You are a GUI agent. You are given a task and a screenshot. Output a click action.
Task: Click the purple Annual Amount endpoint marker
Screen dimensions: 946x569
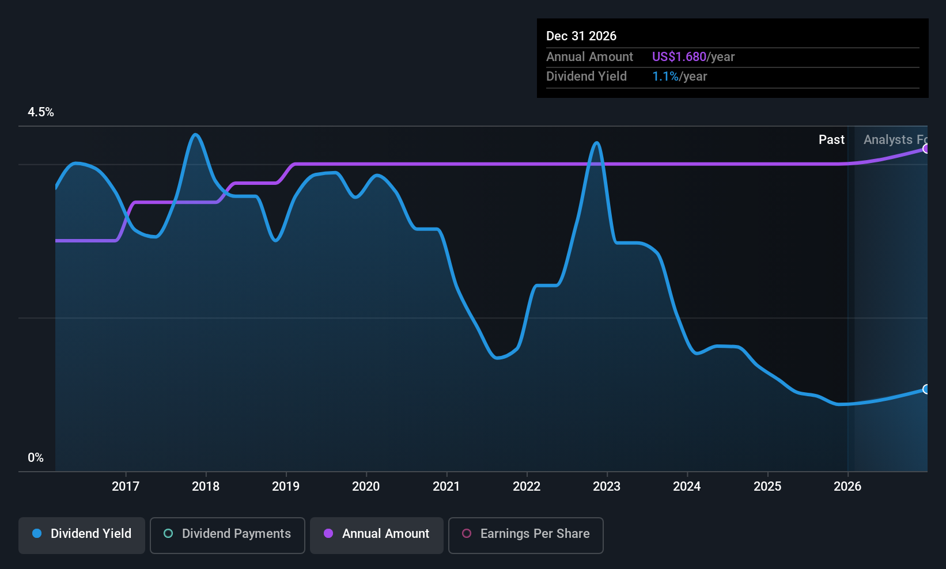[926, 149]
